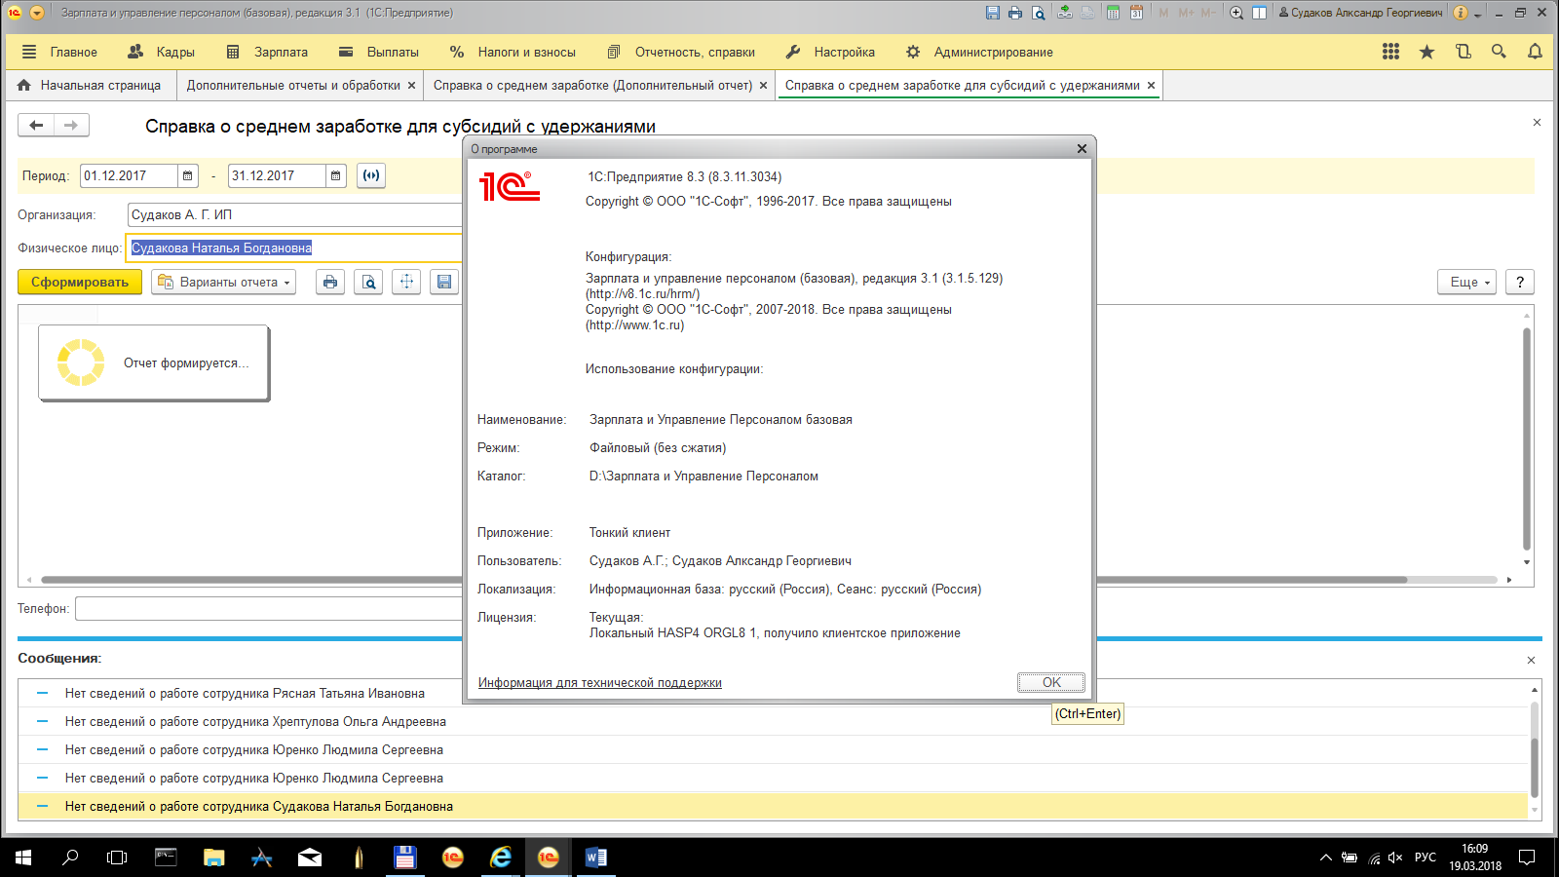
Task: Open Информация для технической поддержки link
Action: click(600, 683)
